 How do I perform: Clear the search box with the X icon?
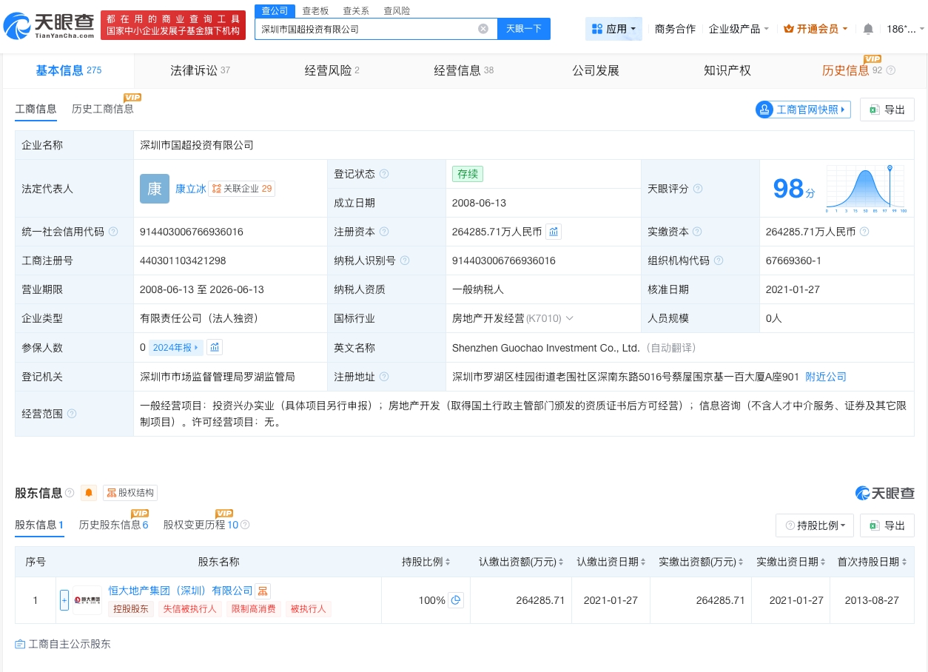pyautogui.click(x=483, y=29)
